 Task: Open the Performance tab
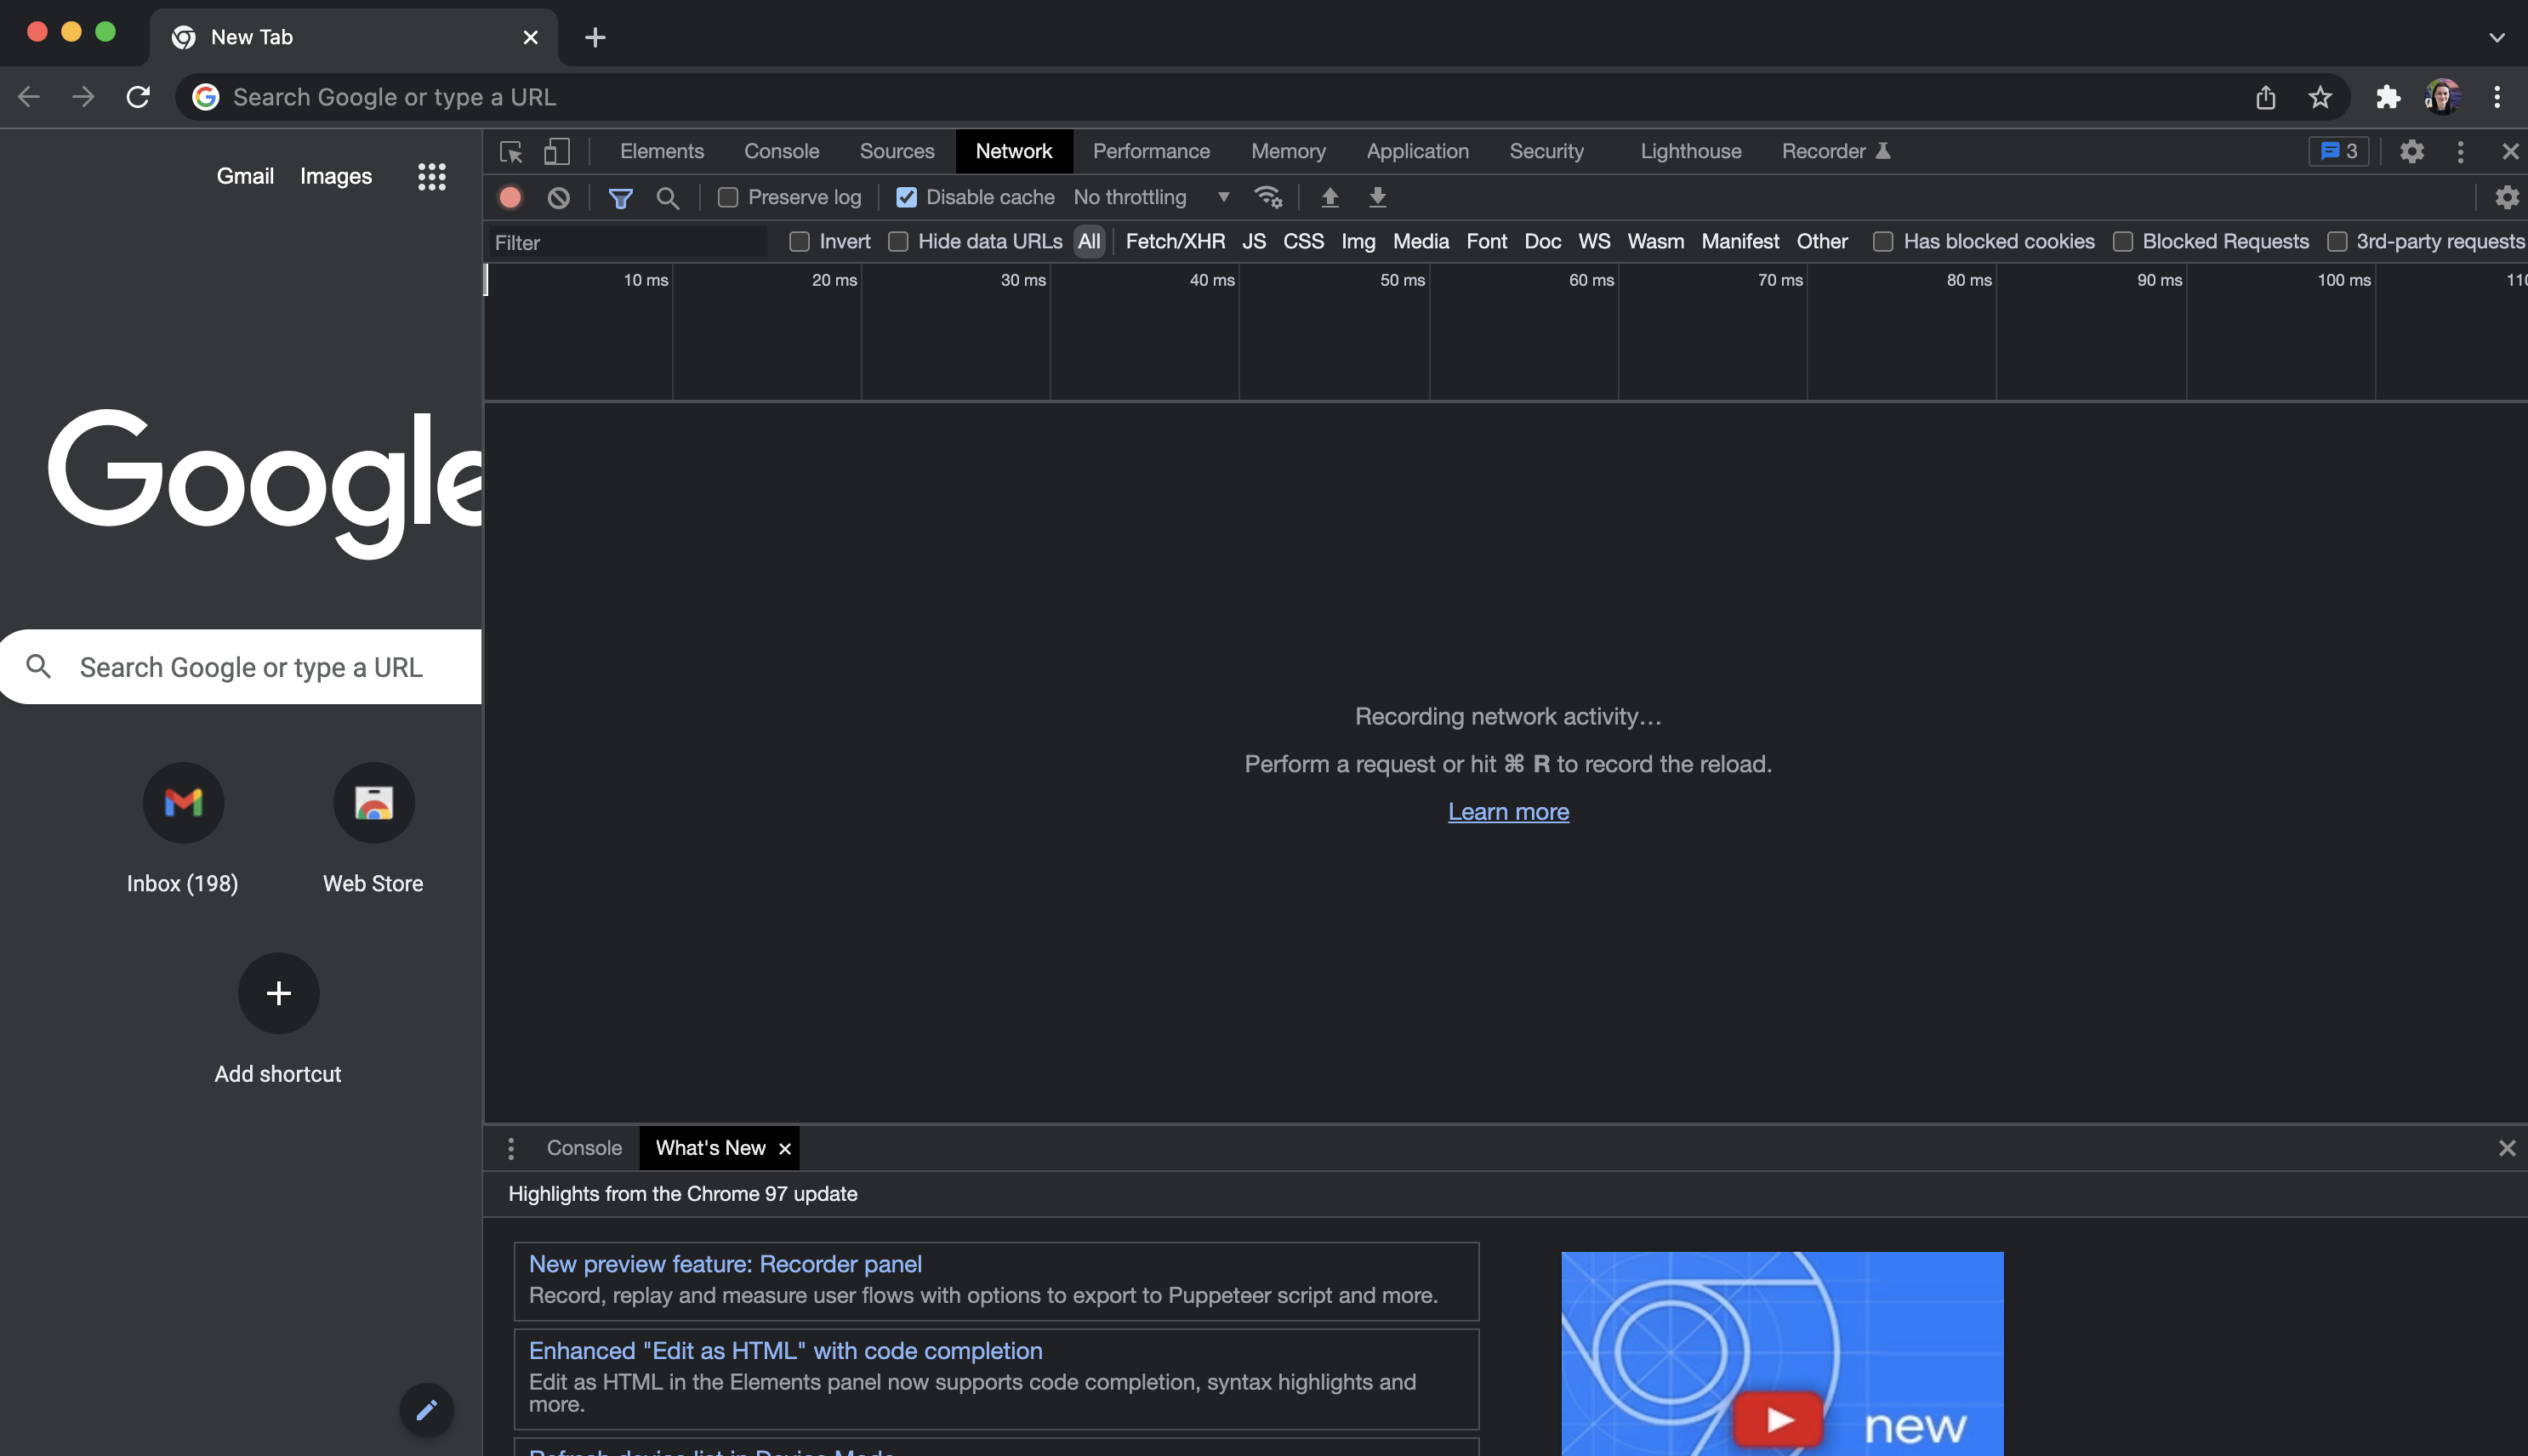point(1151,151)
